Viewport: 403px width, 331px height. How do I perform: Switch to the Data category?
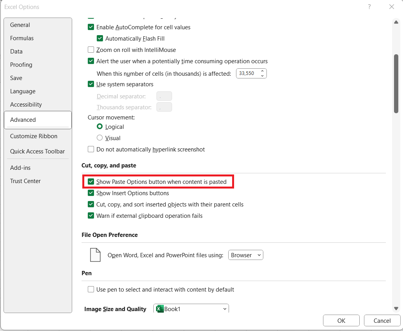point(38,52)
